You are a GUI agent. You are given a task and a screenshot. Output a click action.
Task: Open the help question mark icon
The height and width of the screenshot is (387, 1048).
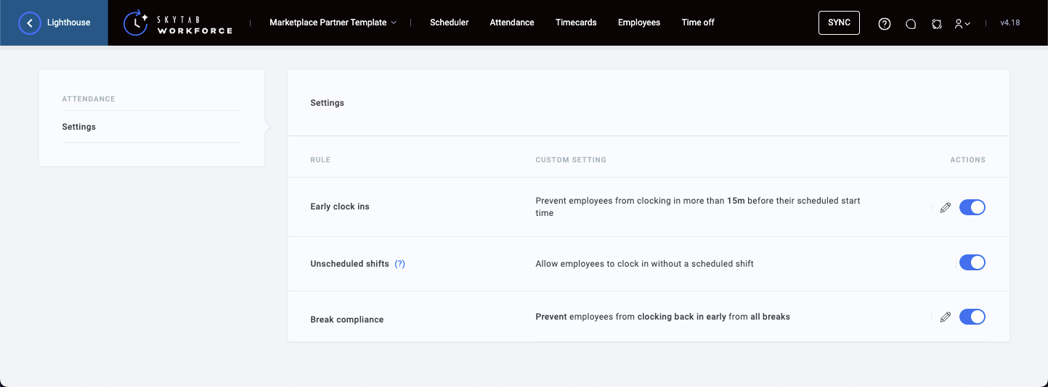tap(884, 23)
